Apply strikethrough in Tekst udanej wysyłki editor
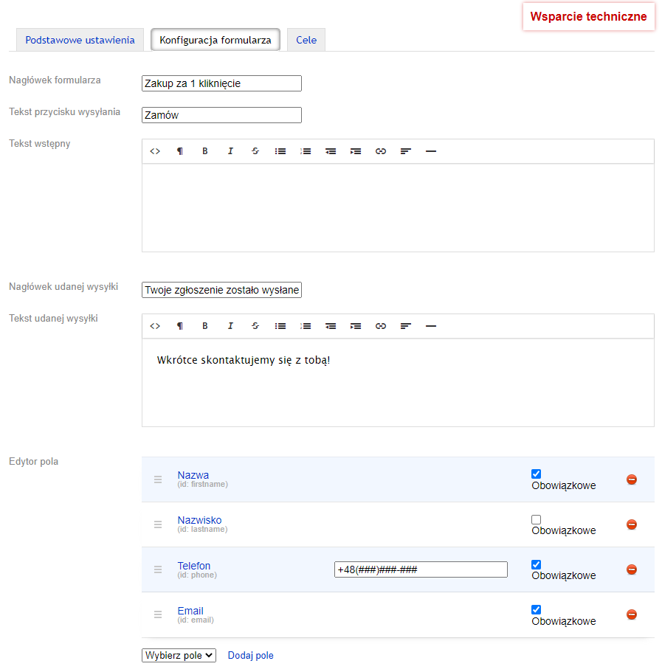 point(255,326)
